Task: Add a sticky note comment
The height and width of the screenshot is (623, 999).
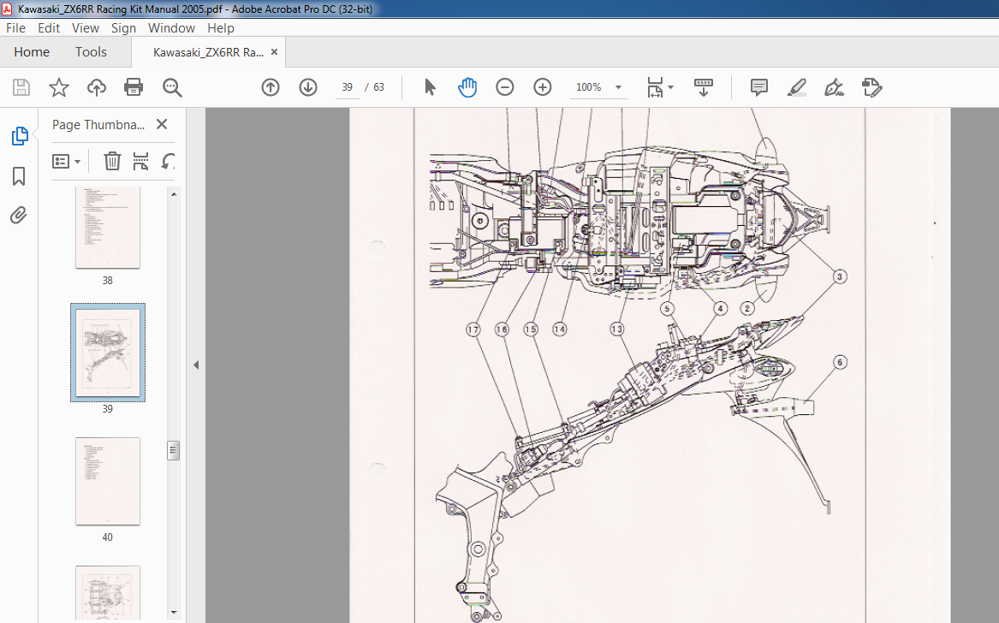Action: (x=758, y=87)
